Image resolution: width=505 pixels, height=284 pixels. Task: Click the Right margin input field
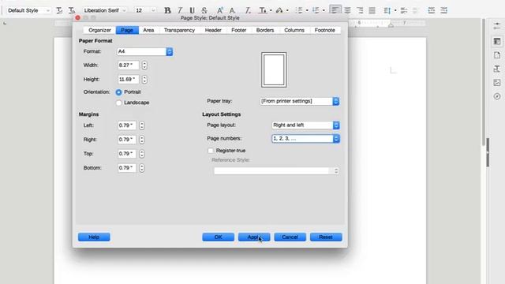(127, 140)
